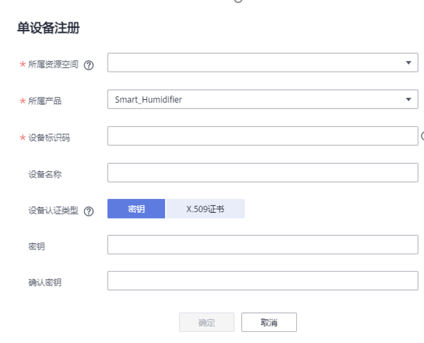Expand the 所属产品 Smart_Humidifier dropdown

[x=262, y=99]
